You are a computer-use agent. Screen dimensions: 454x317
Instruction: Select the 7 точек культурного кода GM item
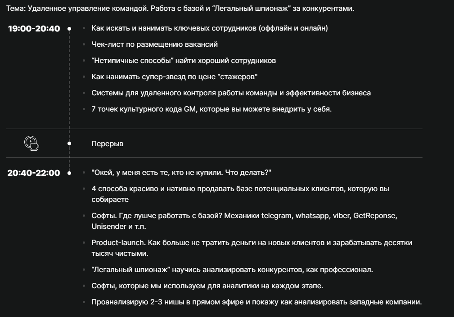(211, 109)
